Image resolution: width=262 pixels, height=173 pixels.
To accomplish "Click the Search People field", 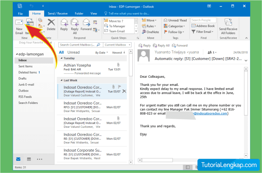I will tap(203, 20).
